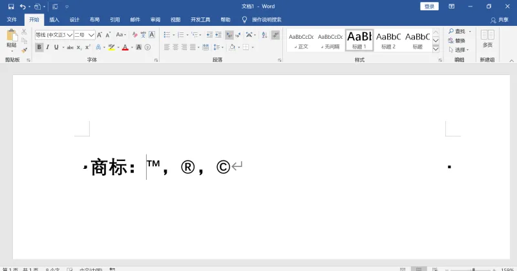Increase the font size
The width and height of the screenshot is (517, 271).
100,35
